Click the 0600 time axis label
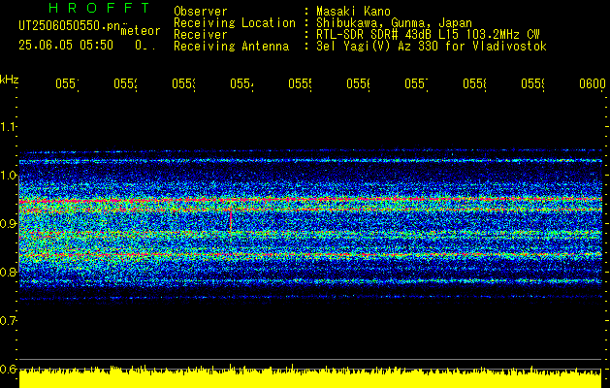The image size is (610, 388). [593, 83]
